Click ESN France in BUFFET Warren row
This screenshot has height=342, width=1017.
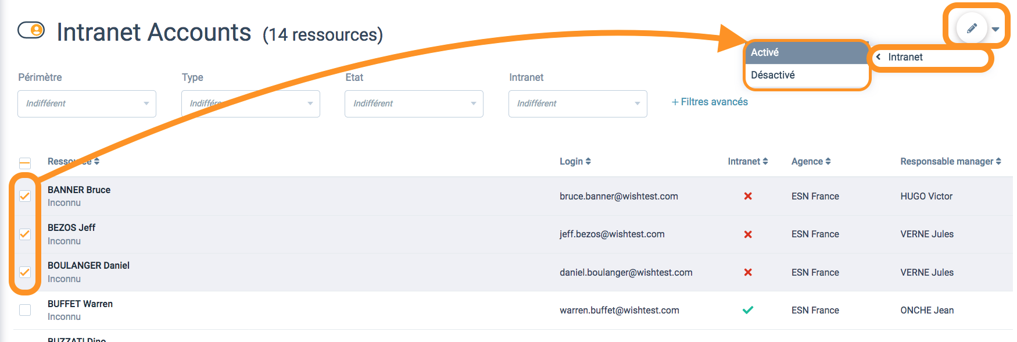click(x=815, y=310)
